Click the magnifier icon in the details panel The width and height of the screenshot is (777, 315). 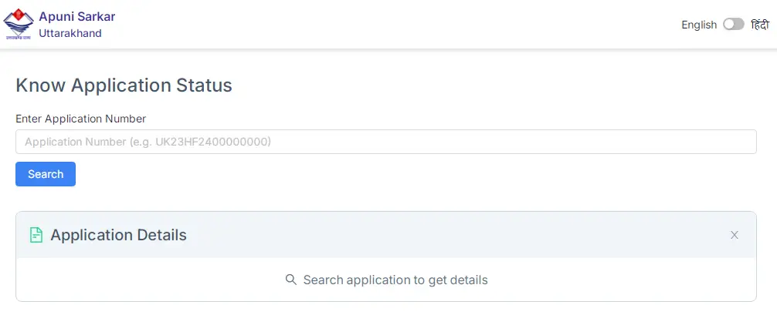coord(291,280)
